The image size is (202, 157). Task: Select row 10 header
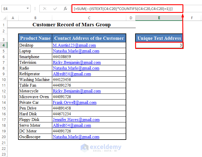pyautogui.click(x=4, y=80)
